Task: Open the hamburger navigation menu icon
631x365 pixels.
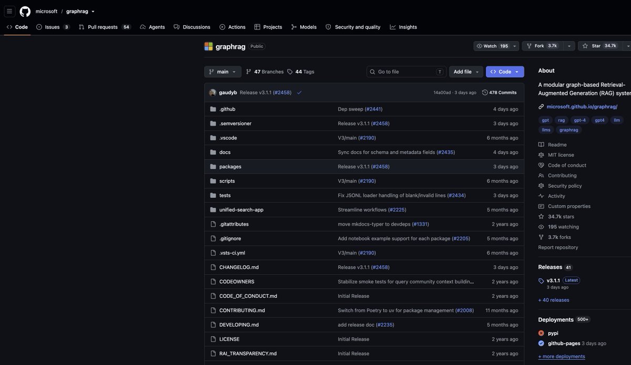Action: click(9, 11)
